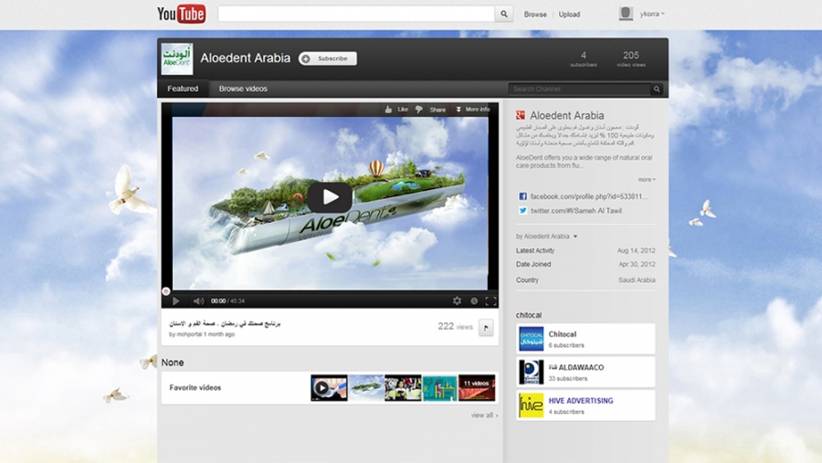Open Browse in top navigation
This screenshot has height=463, width=822.
pos(535,15)
